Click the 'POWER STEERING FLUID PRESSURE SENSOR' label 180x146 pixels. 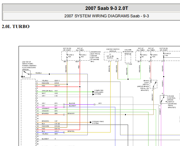pos(29,67)
